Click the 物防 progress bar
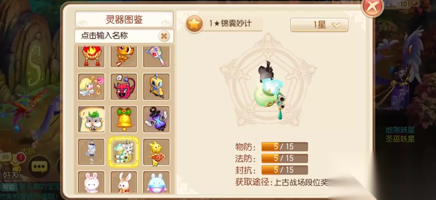Viewport: 436px width, 200px height. [284, 147]
